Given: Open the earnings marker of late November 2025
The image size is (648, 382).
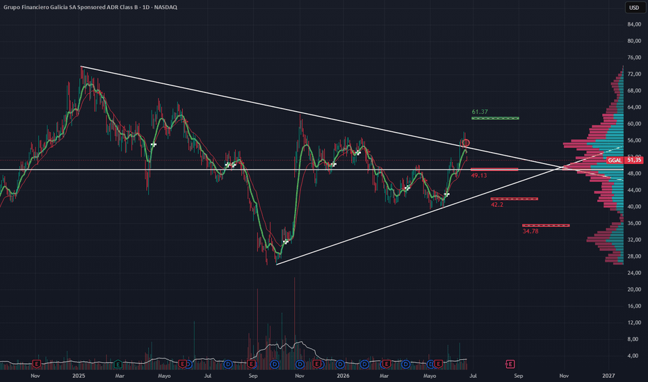Looking at the screenshot, I should (316, 364).
